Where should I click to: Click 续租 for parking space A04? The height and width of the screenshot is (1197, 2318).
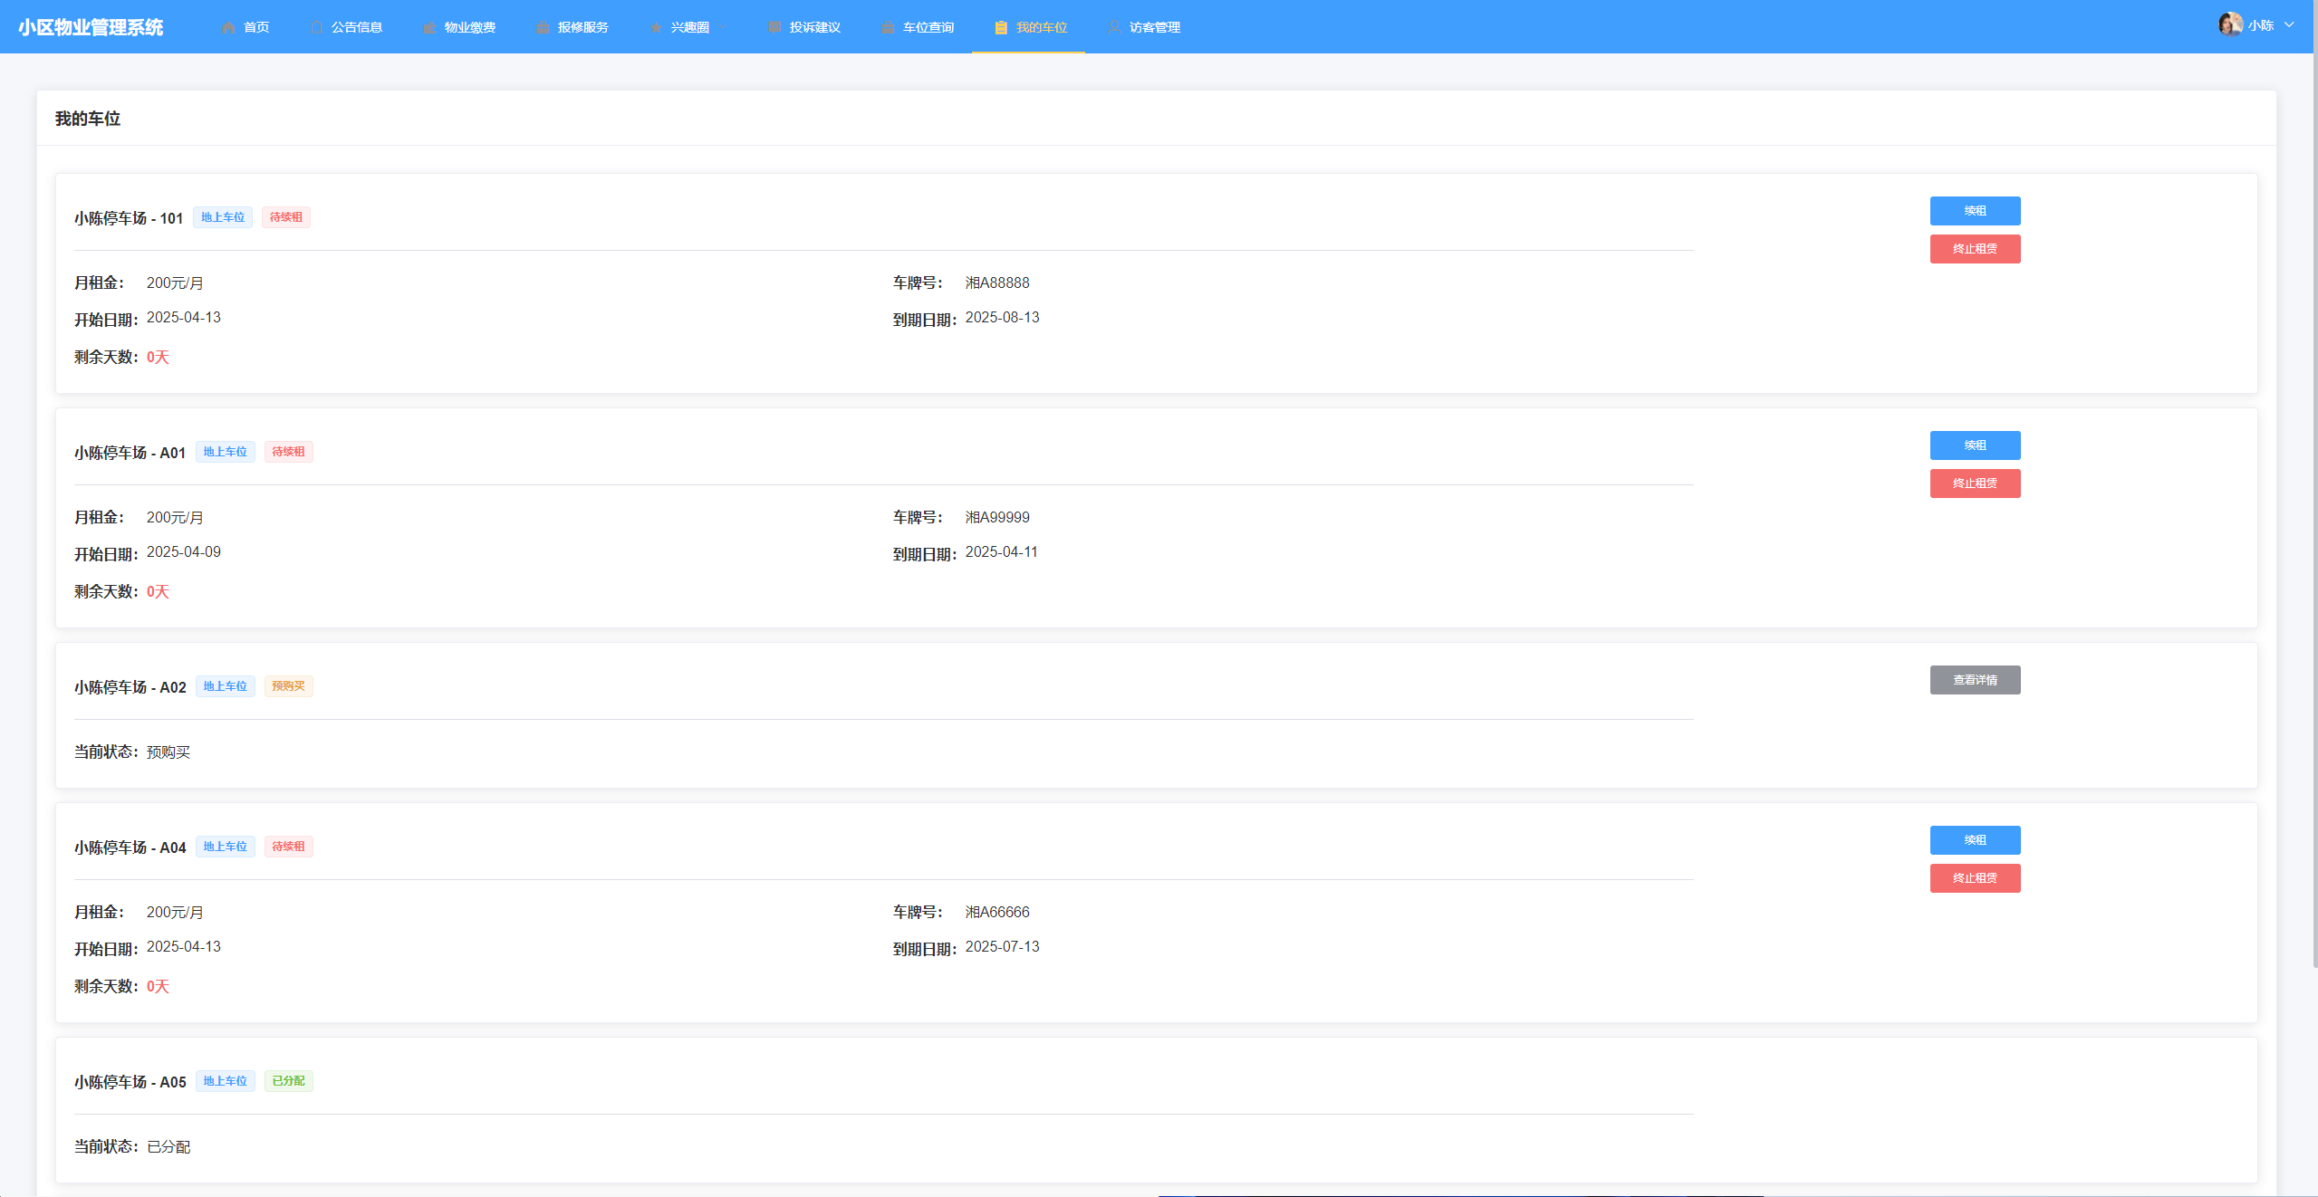click(x=1975, y=840)
